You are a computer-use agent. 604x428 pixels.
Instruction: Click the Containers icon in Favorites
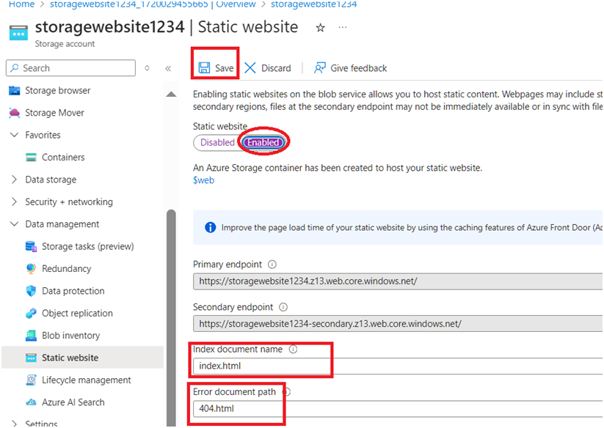(x=31, y=158)
